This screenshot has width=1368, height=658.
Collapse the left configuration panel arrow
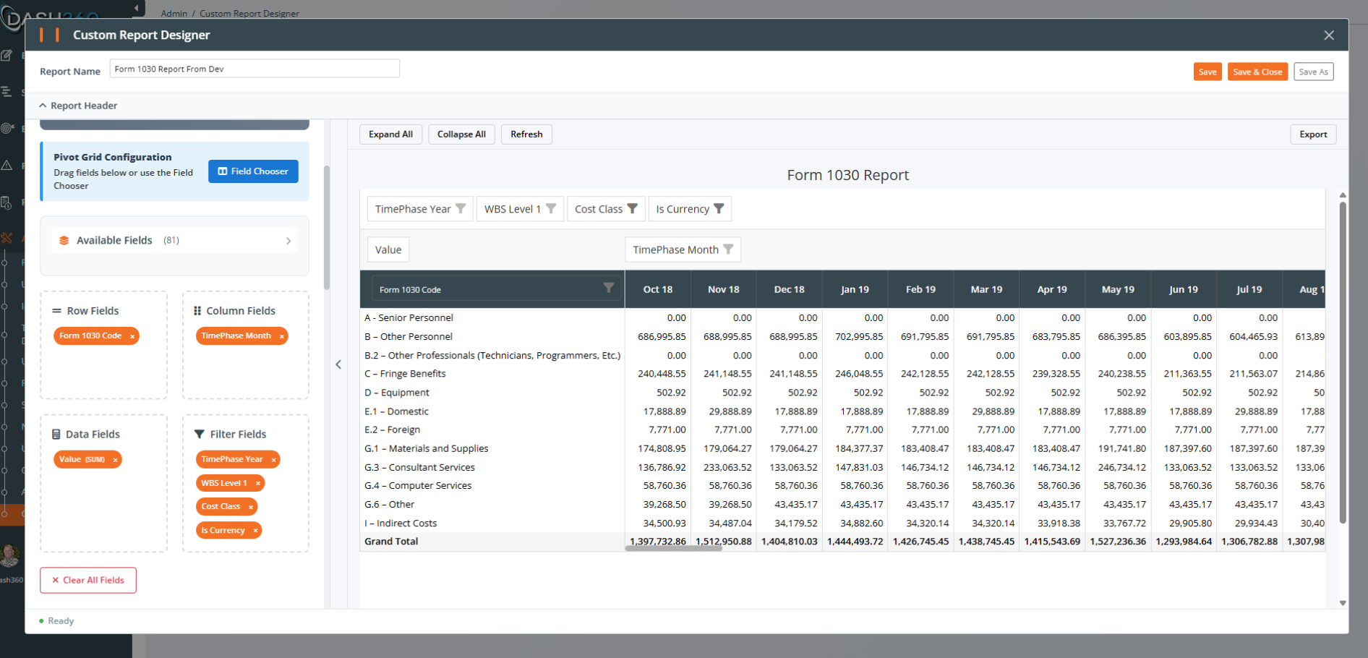pyautogui.click(x=338, y=364)
